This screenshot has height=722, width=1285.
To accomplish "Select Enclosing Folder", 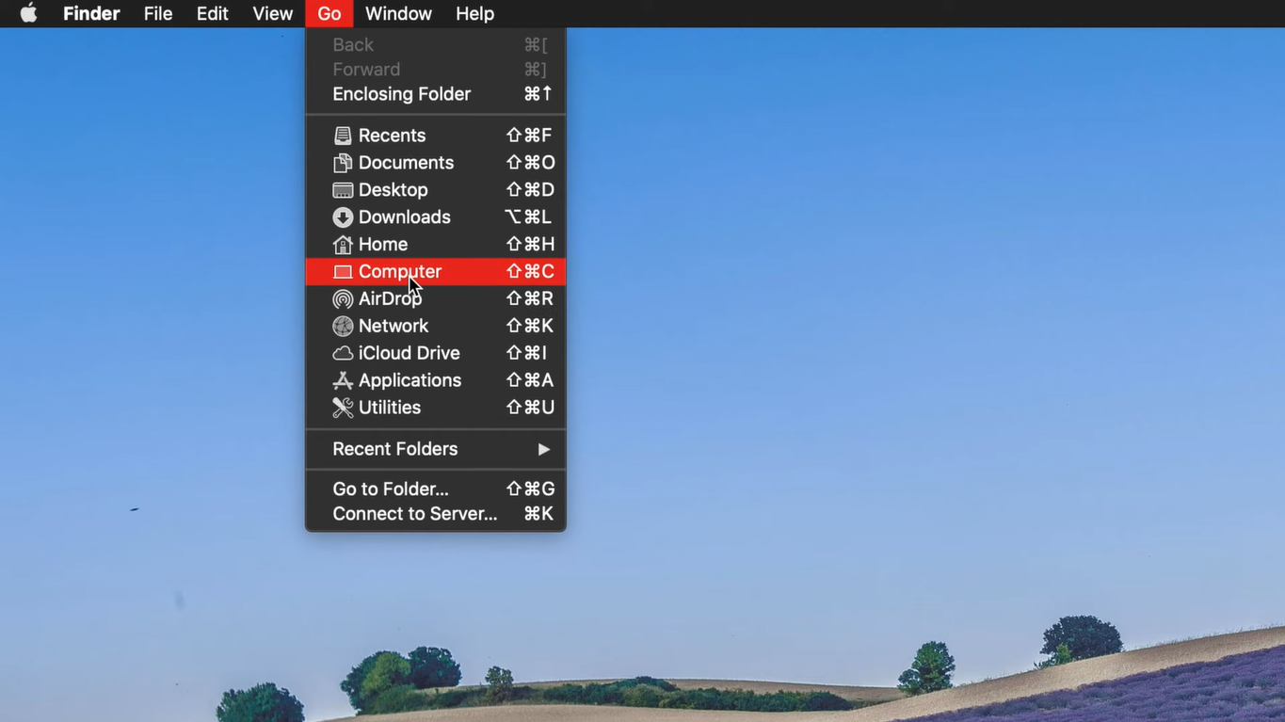I will click(401, 93).
